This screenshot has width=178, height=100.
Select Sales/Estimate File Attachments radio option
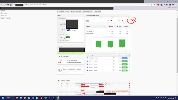[x=67, y=62]
